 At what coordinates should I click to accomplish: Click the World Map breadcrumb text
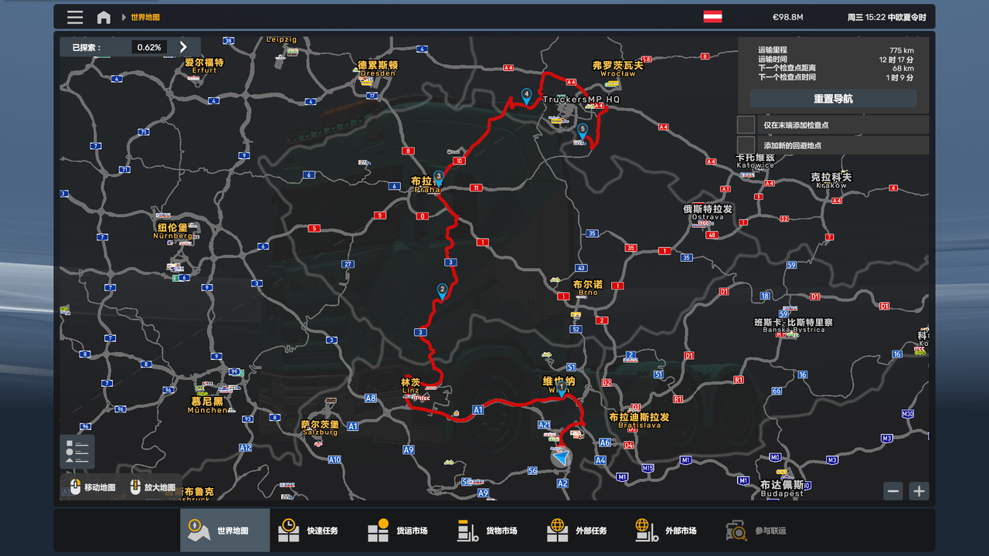[x=145, y=17]
